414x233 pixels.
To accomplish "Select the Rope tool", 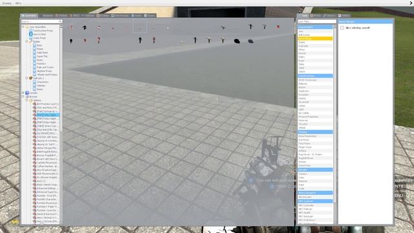I will pyautogui.click(x=315, y=61).
